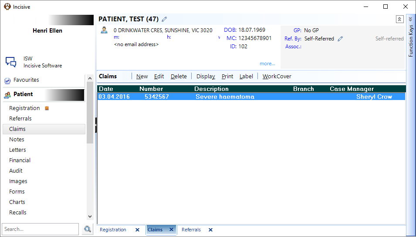
Task: Close the Claims tab
Action: click(x=171, y=230)
